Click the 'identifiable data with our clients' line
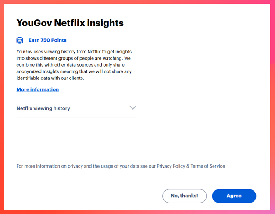The image size is (275, 214). point(50,78)
